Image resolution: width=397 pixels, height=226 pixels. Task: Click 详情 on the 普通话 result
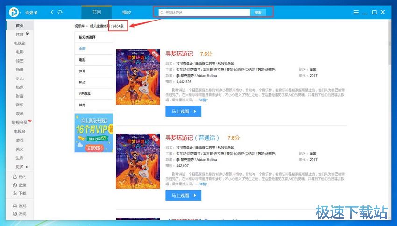pos(203,184)
